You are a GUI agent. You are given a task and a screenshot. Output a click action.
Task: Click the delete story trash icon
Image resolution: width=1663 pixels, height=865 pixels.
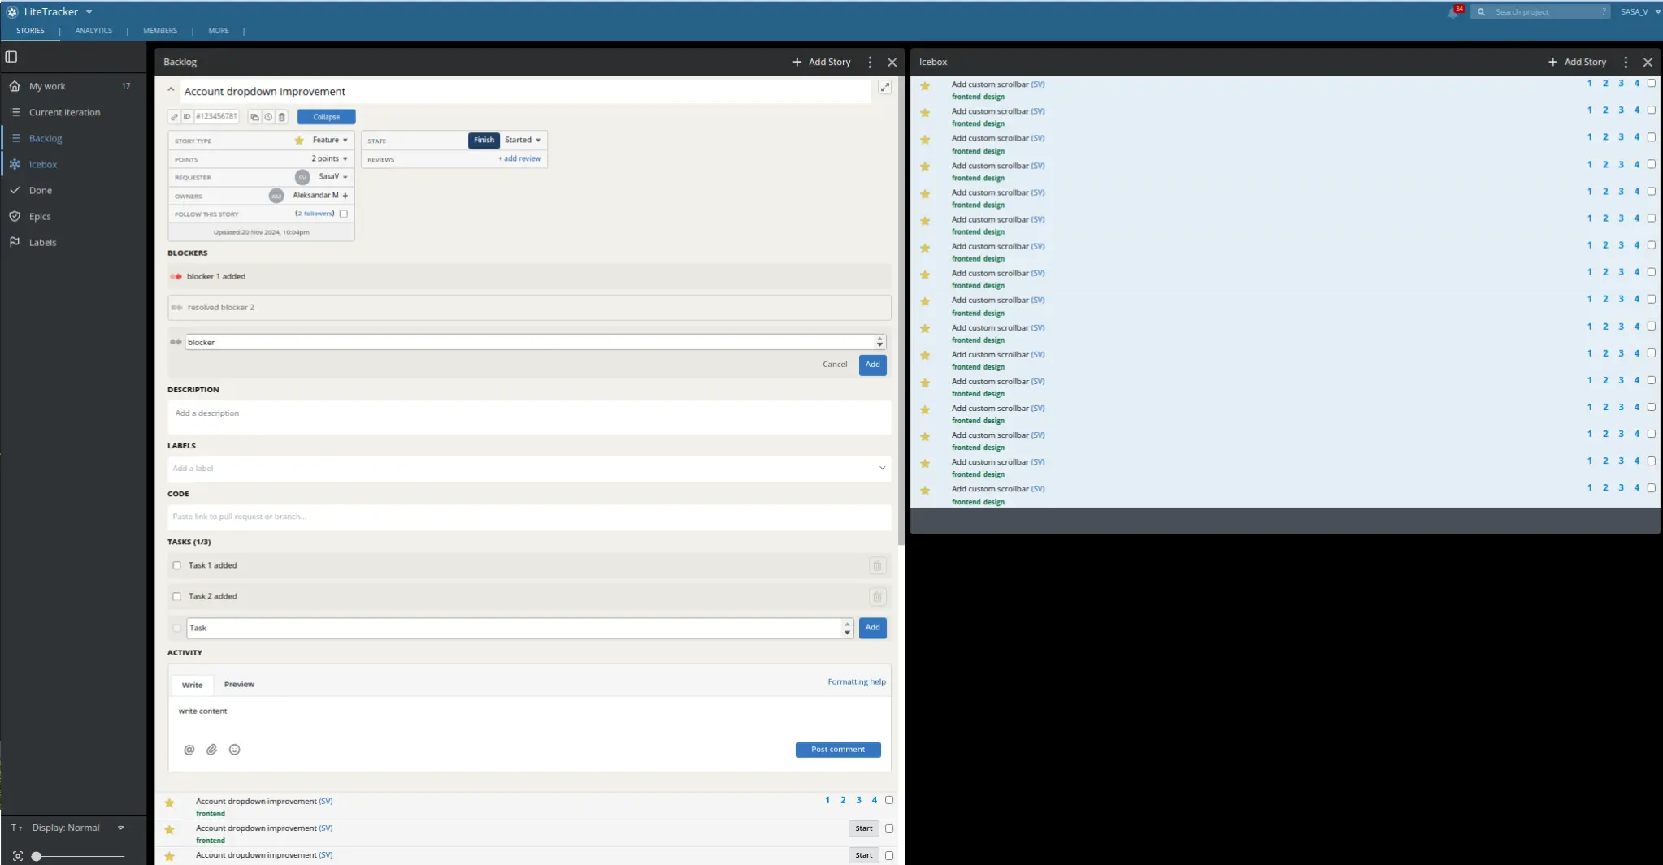point(282,117)
